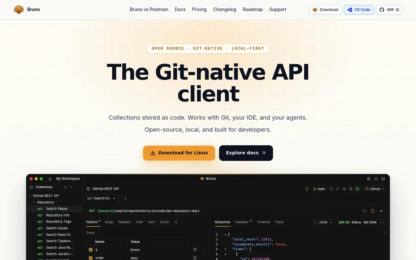The image size is (416, 260).
Task: Open the Bruno vs Postman link
Action: pos(149,10)
